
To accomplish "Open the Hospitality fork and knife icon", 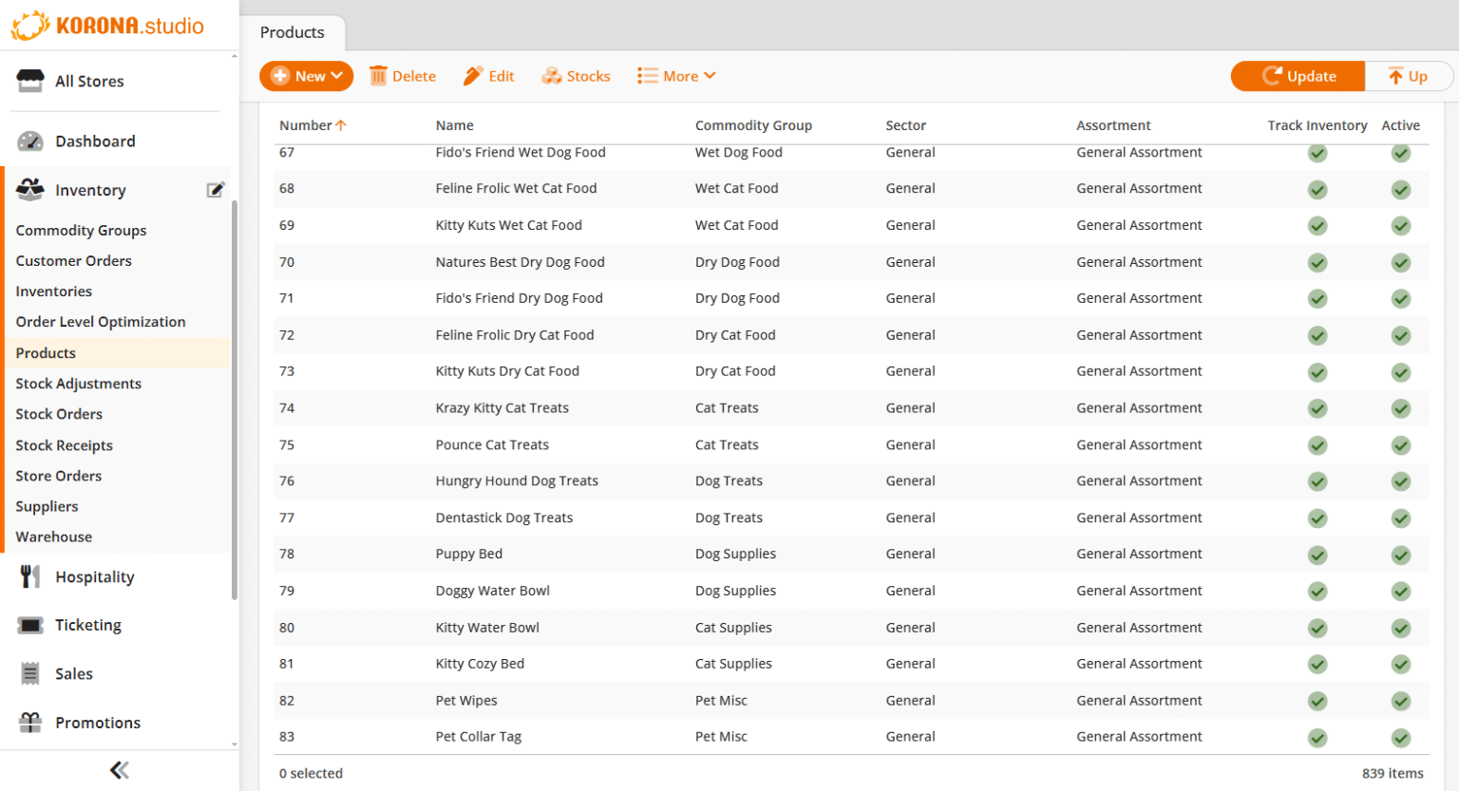I will click(x=30, y=576).
